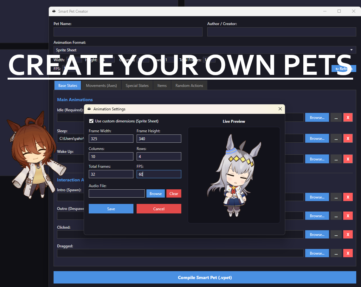Open the Special States tab
Screen dimensions: 361x287
[137, 85]
